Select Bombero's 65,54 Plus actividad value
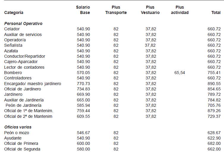This screenshot has height=152, width=224. coord(179,73)
